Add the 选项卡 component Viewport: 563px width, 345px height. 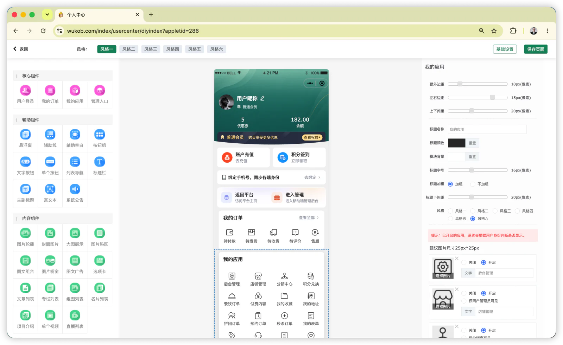pyautogui.click(x=100, y=265)
